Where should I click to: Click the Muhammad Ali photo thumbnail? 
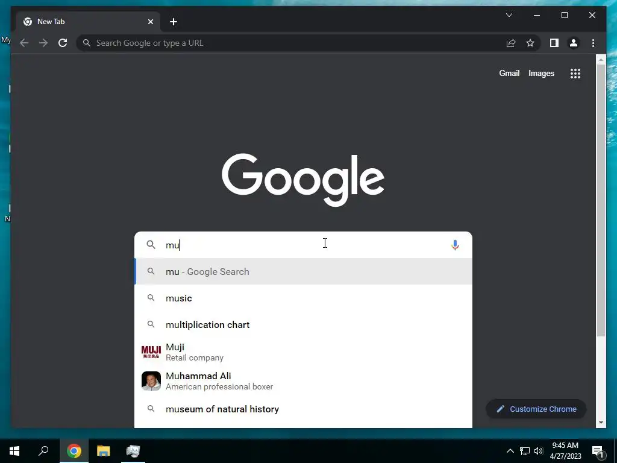click(151, 381)
